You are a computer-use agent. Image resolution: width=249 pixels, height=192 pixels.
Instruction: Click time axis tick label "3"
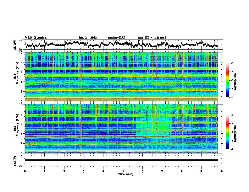click(x=84, y=171)
